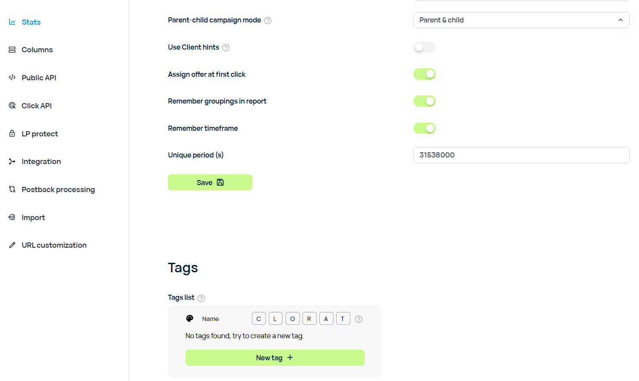Image resolution: width=639 pixels, height=381 pixels.
Task: Click the URL customization pencil icon
Action: coord(12,245)
